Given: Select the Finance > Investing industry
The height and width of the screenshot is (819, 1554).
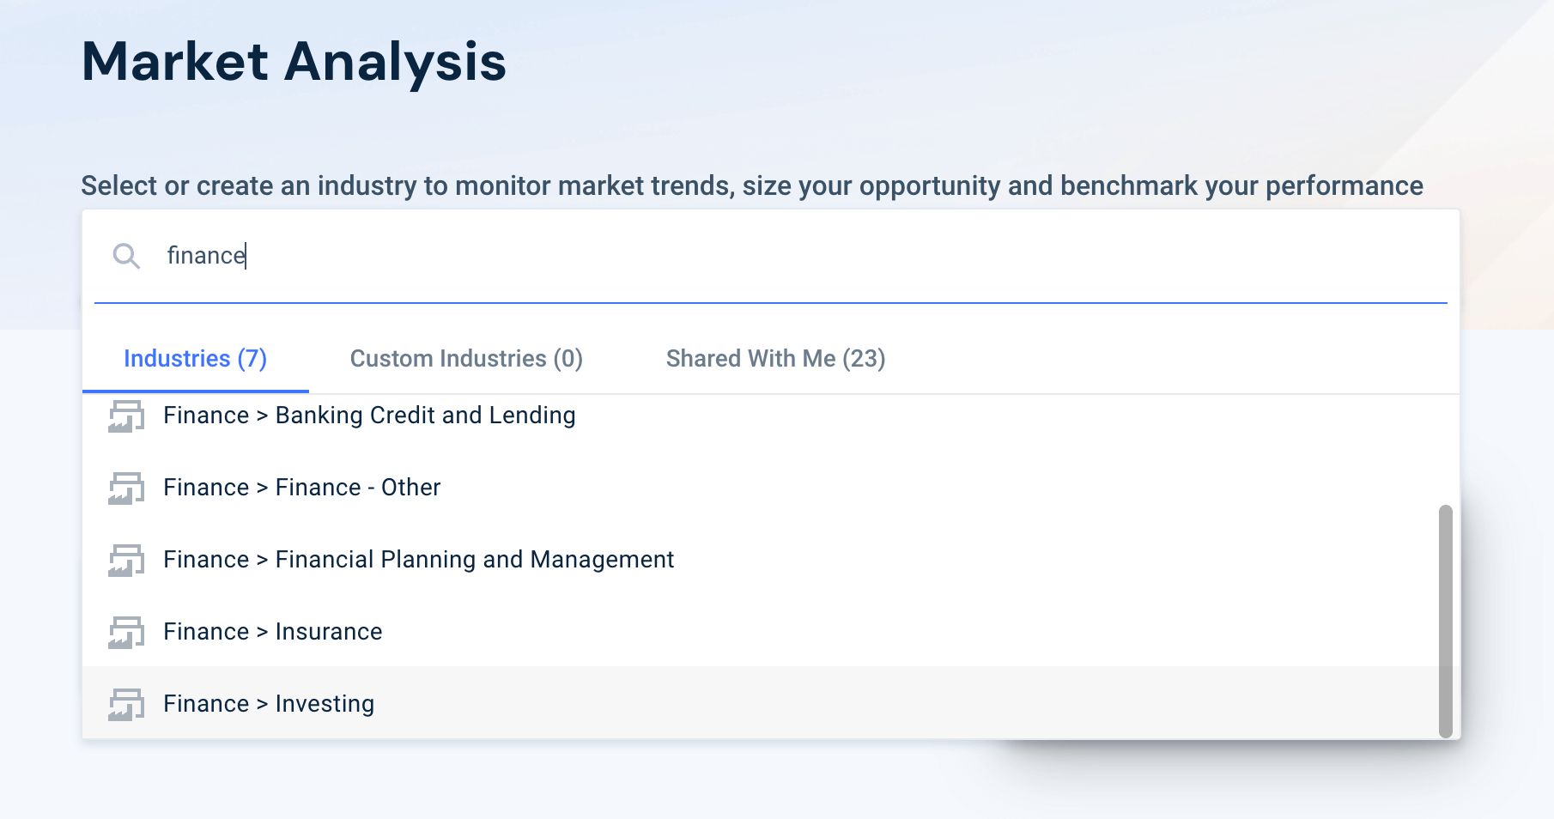Looking at the screenshot, I should [269, 703].
